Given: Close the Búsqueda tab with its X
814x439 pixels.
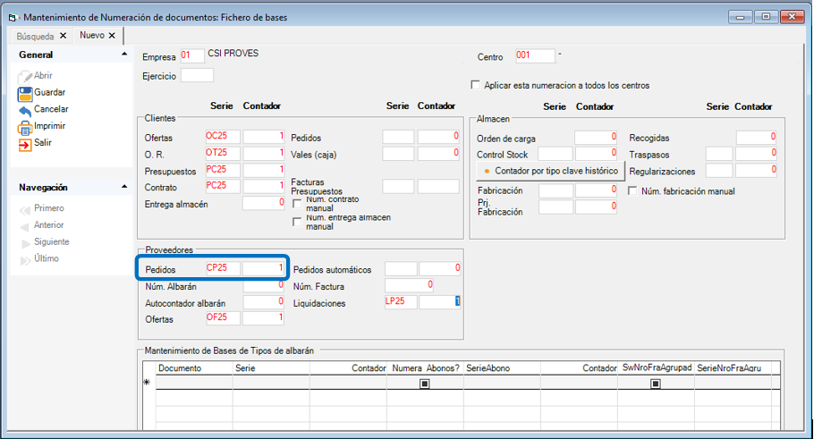Looking at the screenshot, I should click(63, 36).
